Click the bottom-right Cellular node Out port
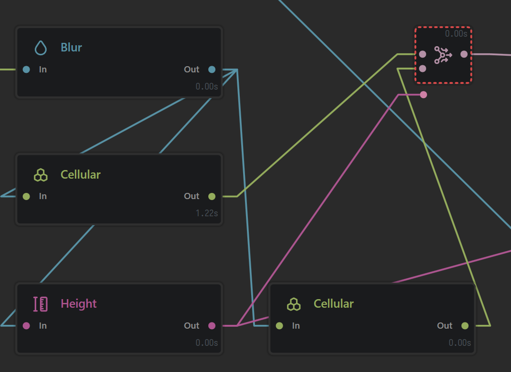The image size is (511, 372). pyautogui.click(x=465, y=326)
